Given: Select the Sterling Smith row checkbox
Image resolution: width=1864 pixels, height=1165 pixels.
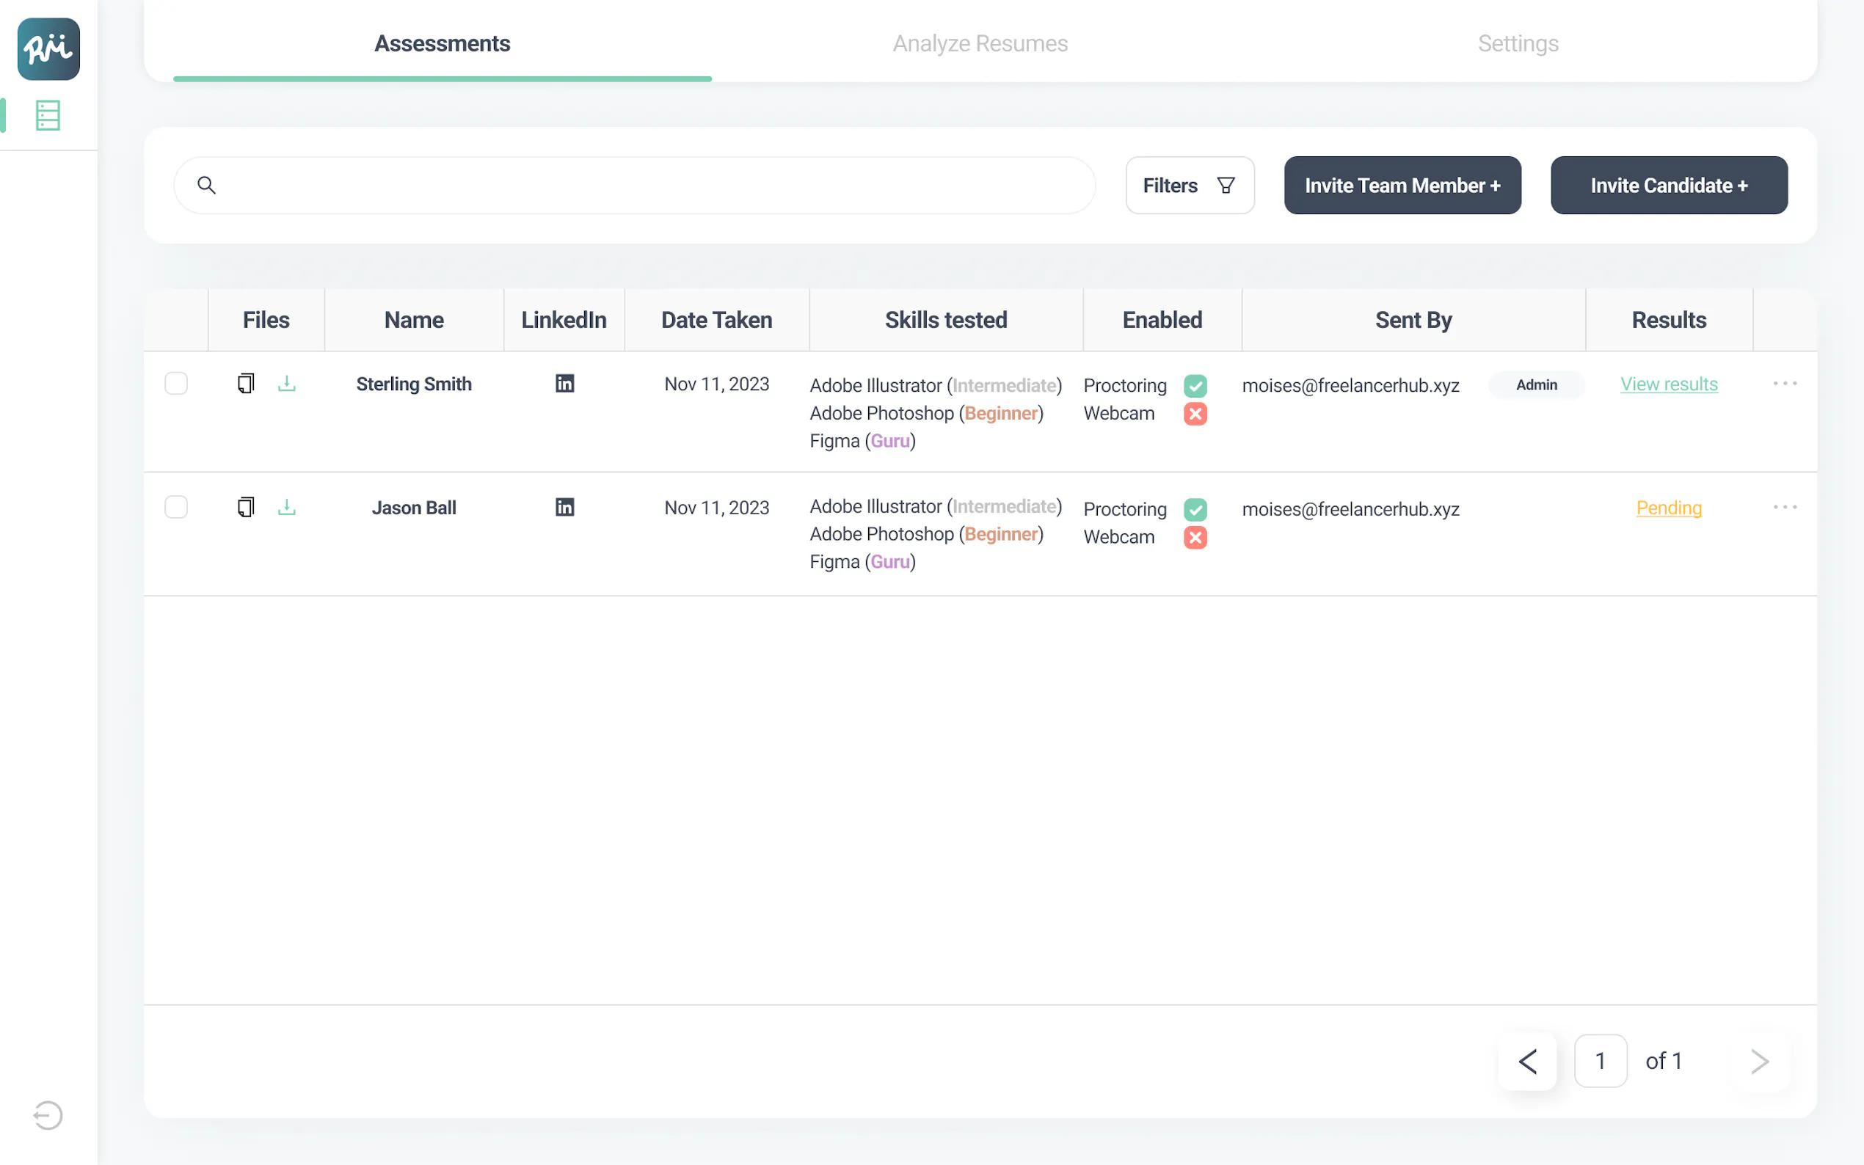Looking at the screenshot, I should pos(176,383).
